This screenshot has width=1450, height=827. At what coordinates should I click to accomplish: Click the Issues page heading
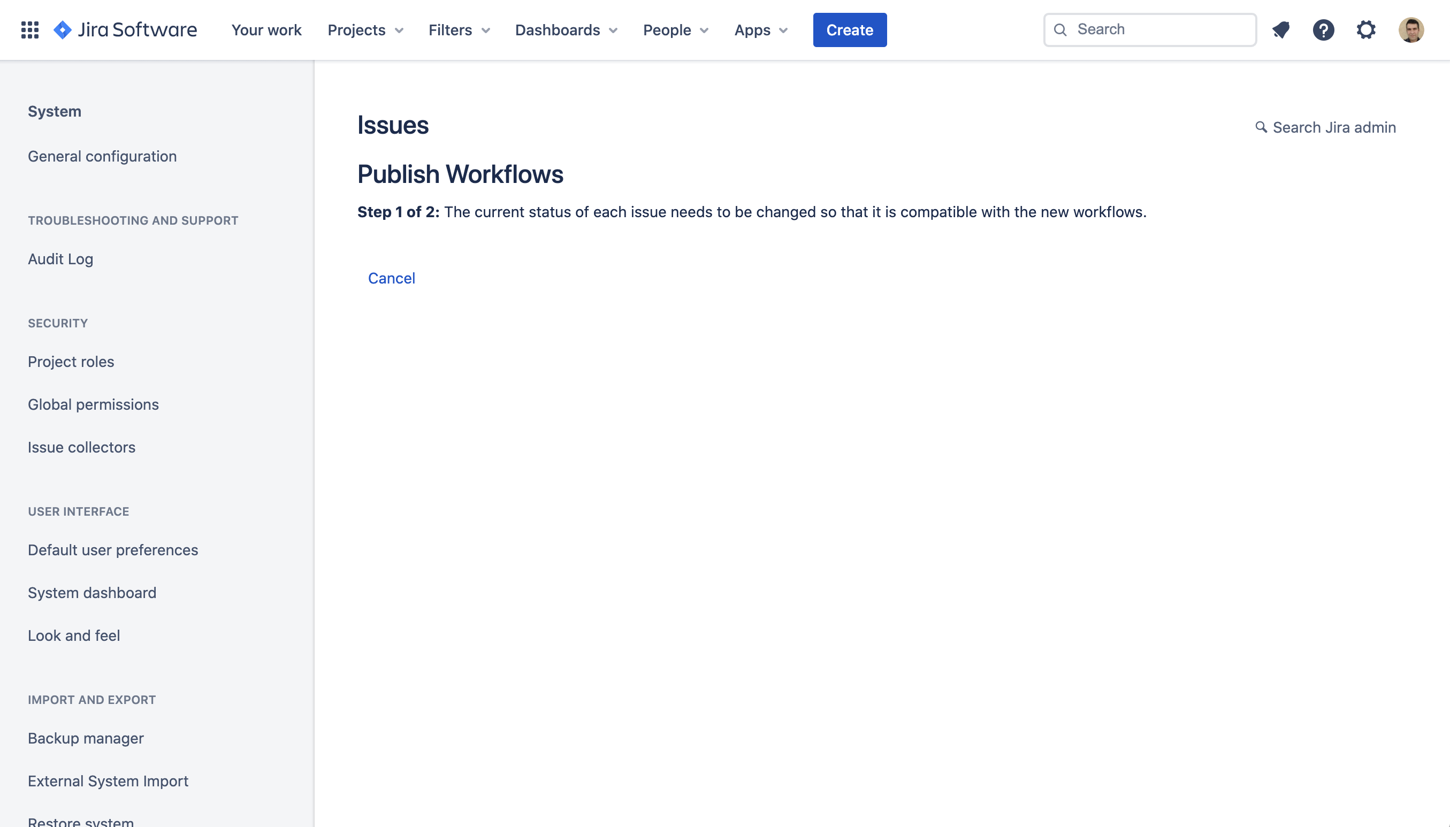(x=392, y=125)
